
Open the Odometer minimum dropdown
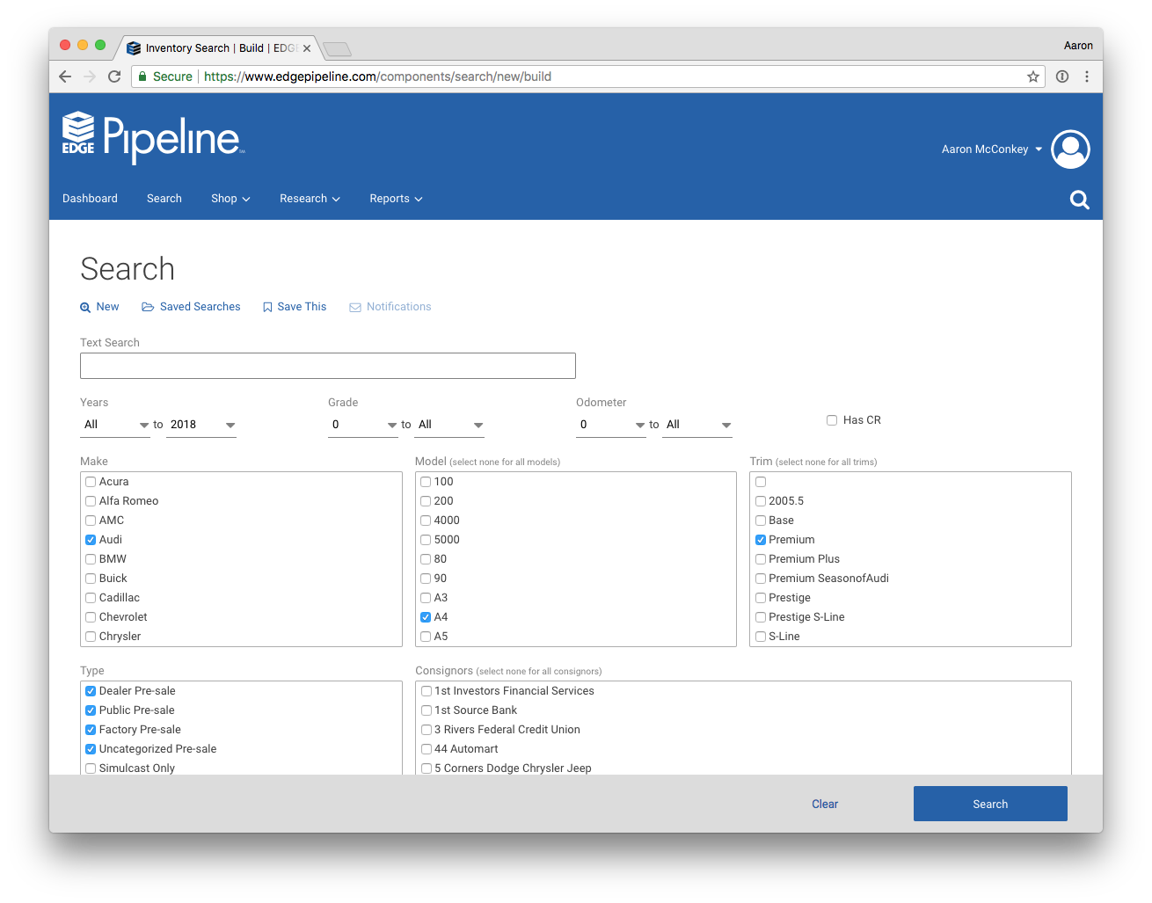611,425
